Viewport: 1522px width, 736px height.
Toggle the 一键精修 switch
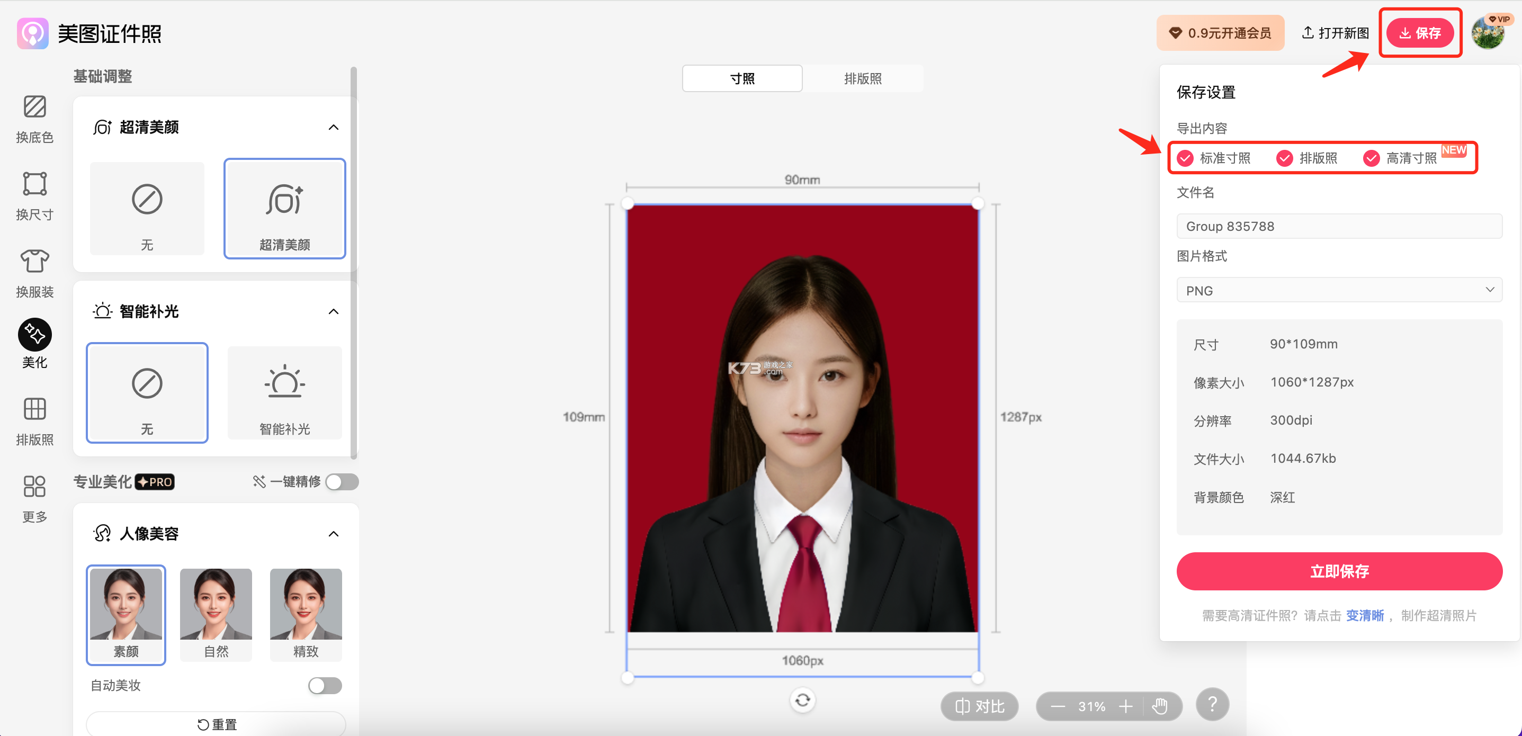coord(342,482)
